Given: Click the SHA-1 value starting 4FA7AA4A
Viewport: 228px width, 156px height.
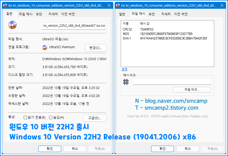Looking at the screenshot, I should [173, 38].
